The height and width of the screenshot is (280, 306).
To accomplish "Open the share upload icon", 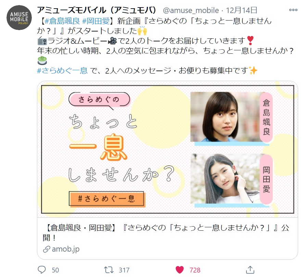I will point(250,270).
